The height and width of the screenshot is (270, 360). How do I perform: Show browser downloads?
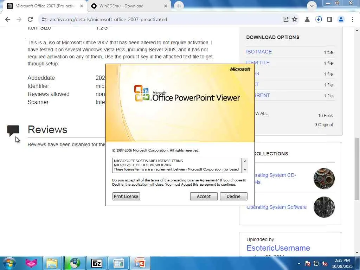click(x=319, y=20)
